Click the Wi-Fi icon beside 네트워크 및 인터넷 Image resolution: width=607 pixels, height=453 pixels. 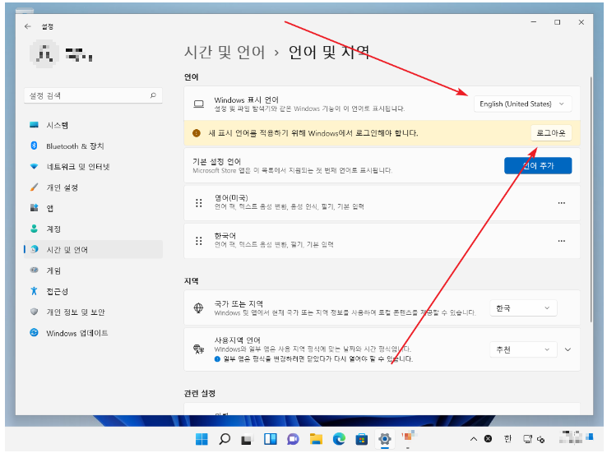(x=34, y=166)
